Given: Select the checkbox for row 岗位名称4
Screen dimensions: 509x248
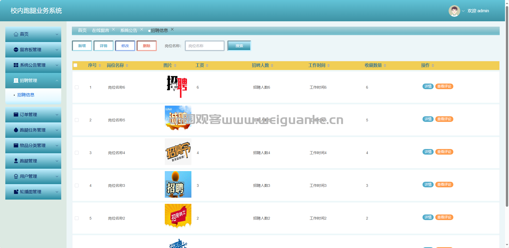Looking at the screenshot, I should pos(77,153).
